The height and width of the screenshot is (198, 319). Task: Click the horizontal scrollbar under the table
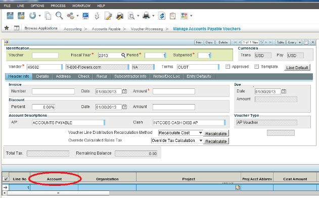pyautogui.click(x=58, y=193)
